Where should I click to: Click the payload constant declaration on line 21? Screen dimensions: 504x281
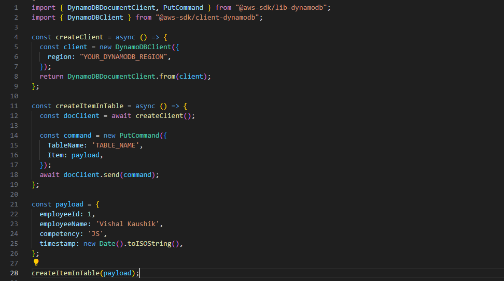coord(69,204)
